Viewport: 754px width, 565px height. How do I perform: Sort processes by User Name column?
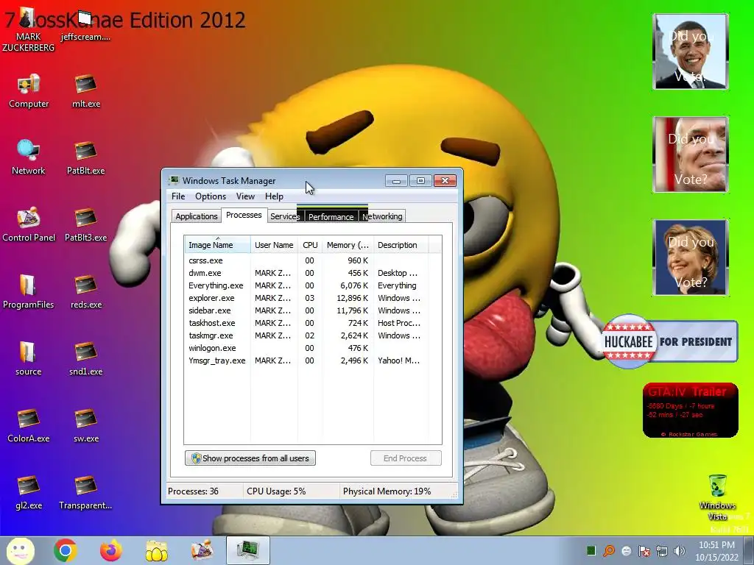point(274,244)
